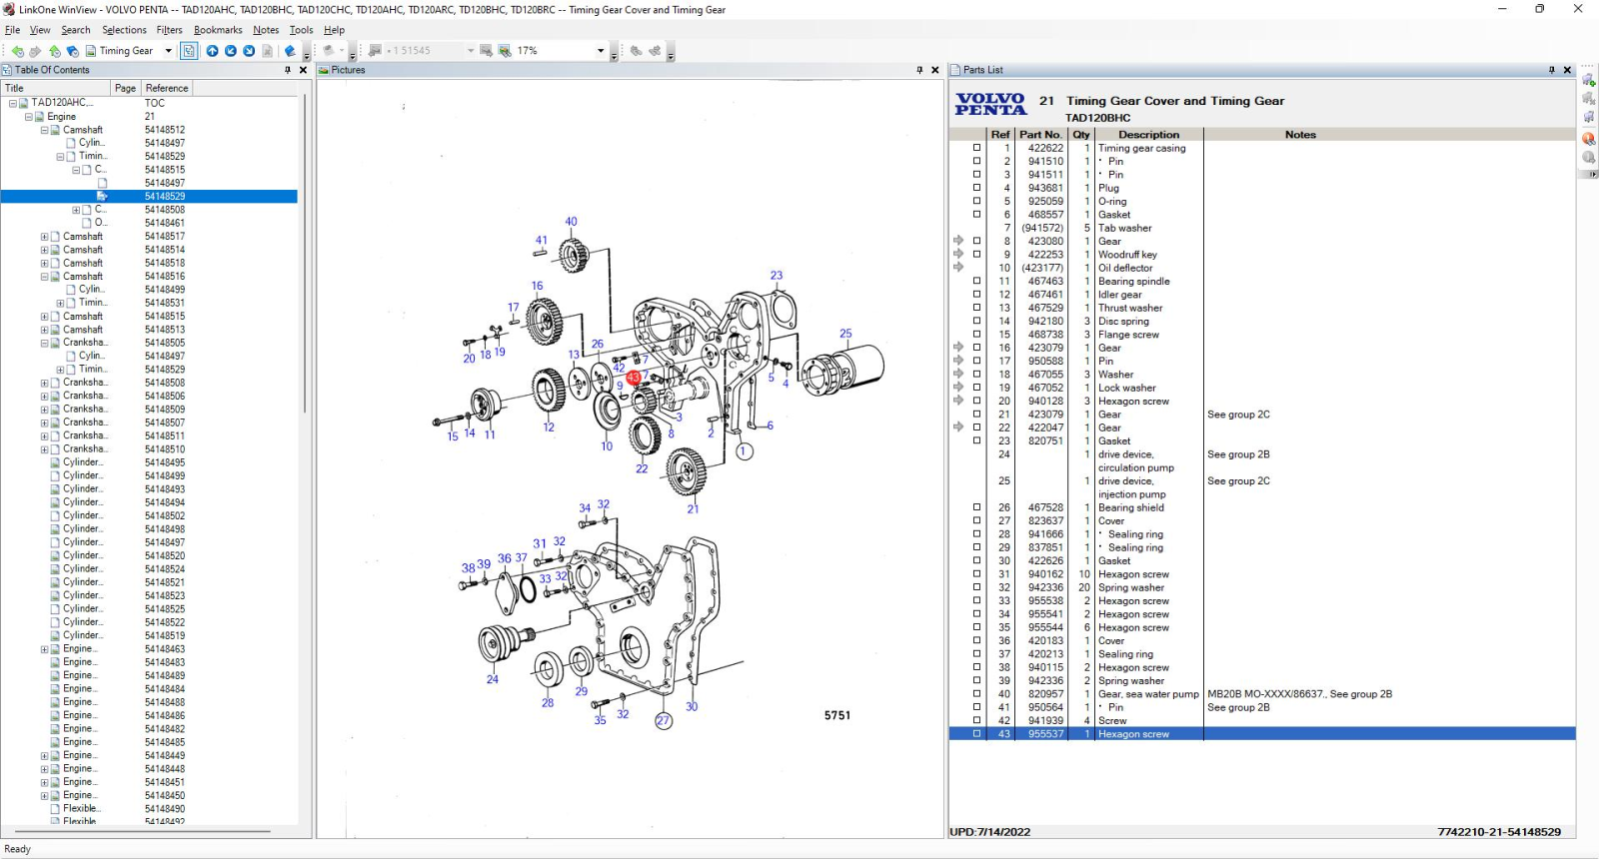
Task: Close the Table Of Contents panel
Action: [303, 70]
